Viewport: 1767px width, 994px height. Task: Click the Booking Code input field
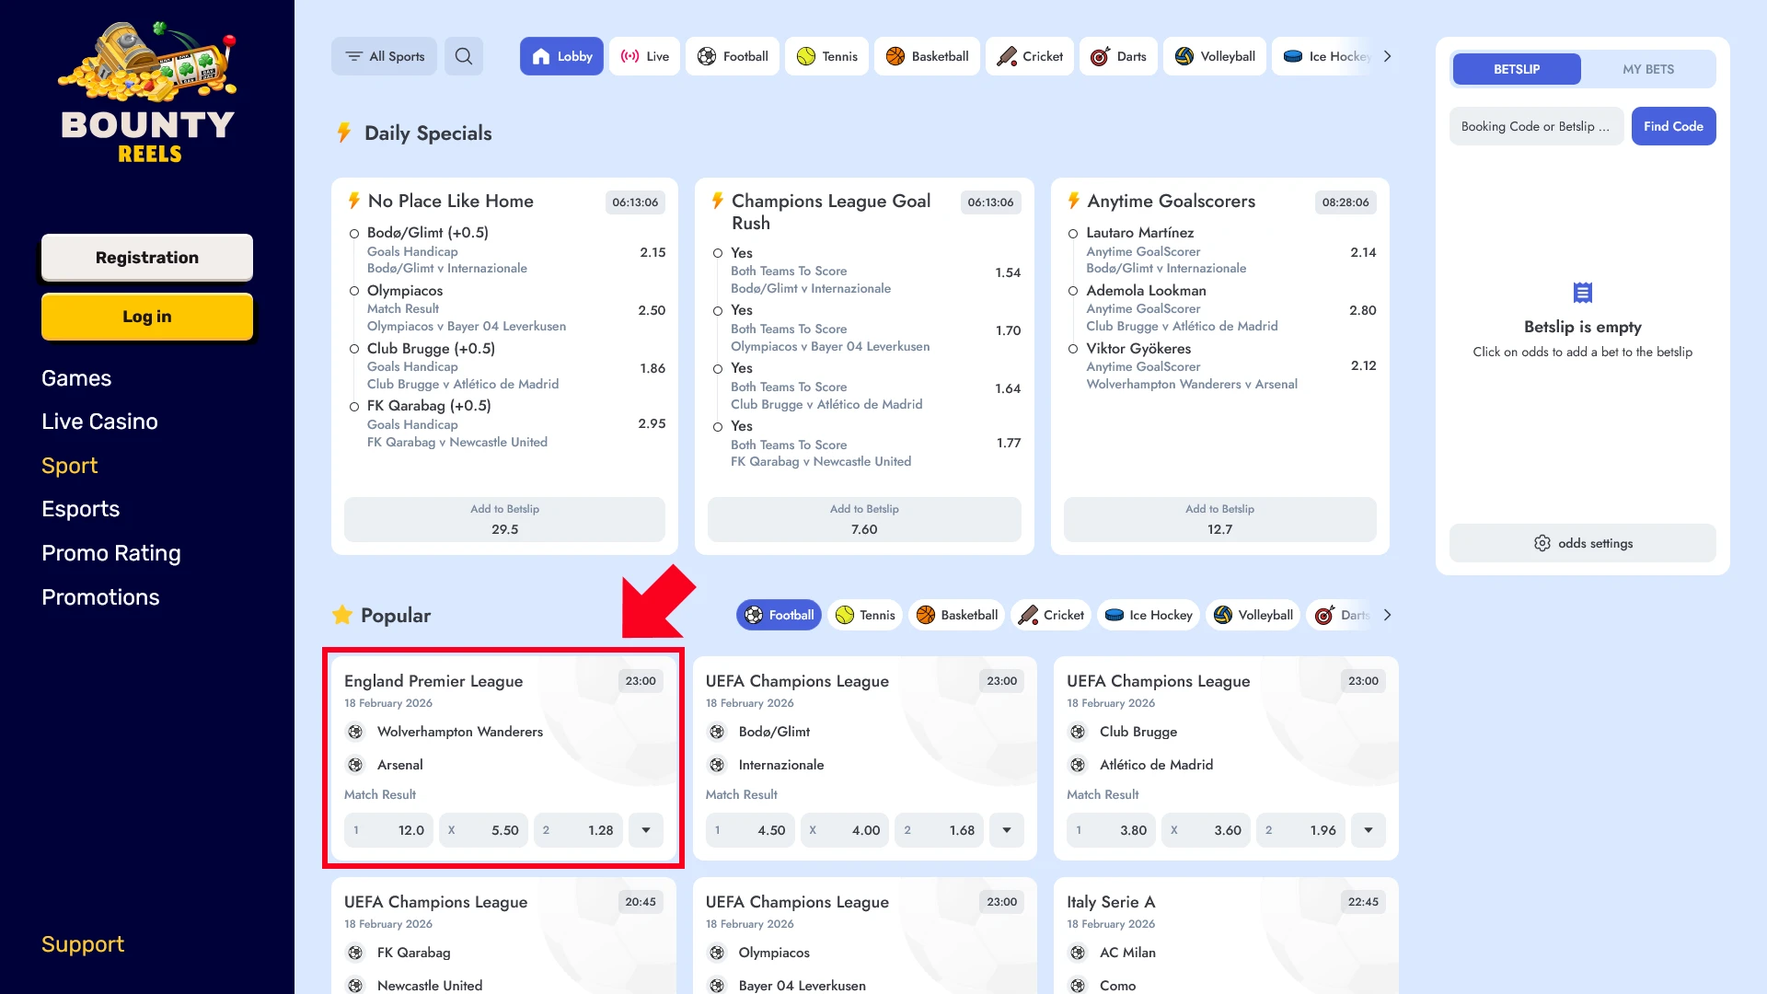(x=1535, y=126)
